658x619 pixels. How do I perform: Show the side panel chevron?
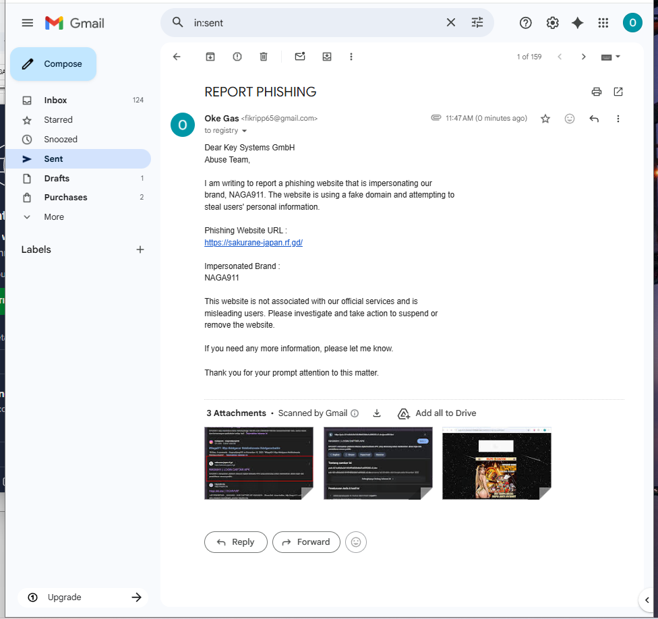click(647, 600)
